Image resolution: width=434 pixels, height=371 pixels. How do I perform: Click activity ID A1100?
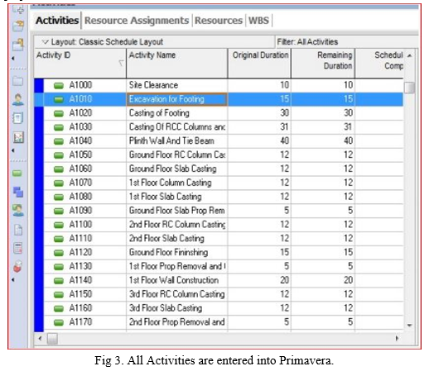pos(80,225)
